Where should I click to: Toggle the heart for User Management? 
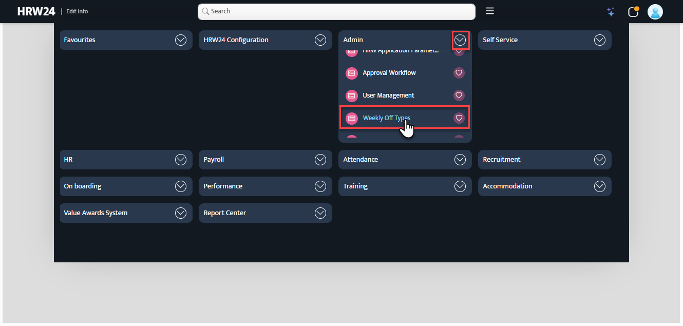coord(459,95)
